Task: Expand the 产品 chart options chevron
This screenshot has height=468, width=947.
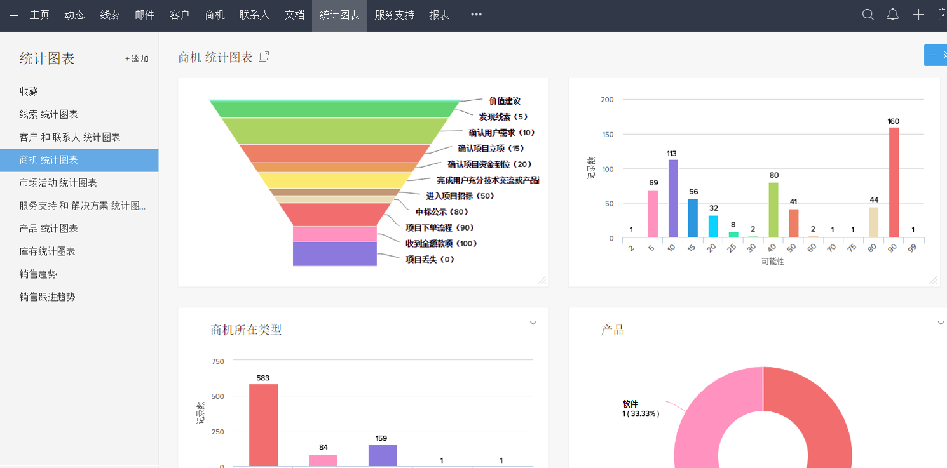Action: tap(941, 323)
